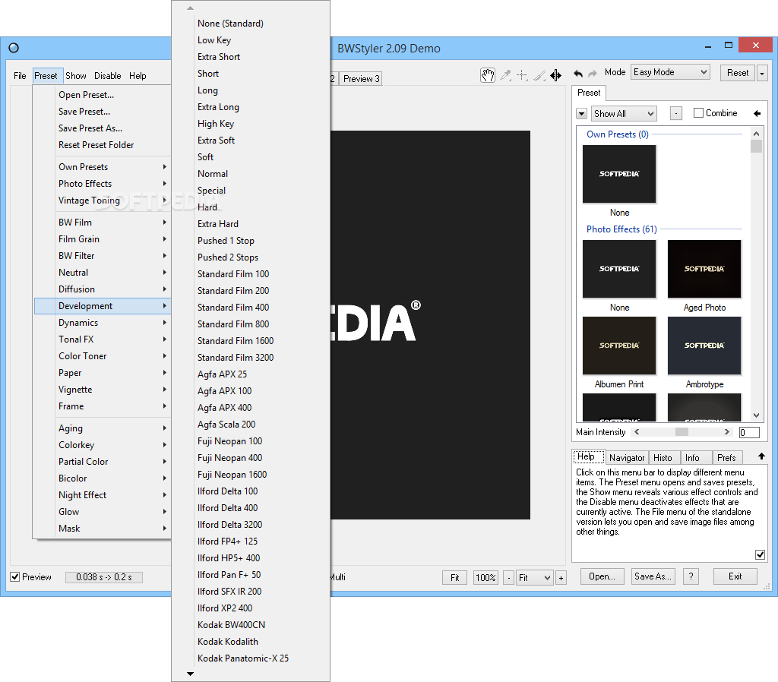
Task: Open the Show menu
Action: 76,76
